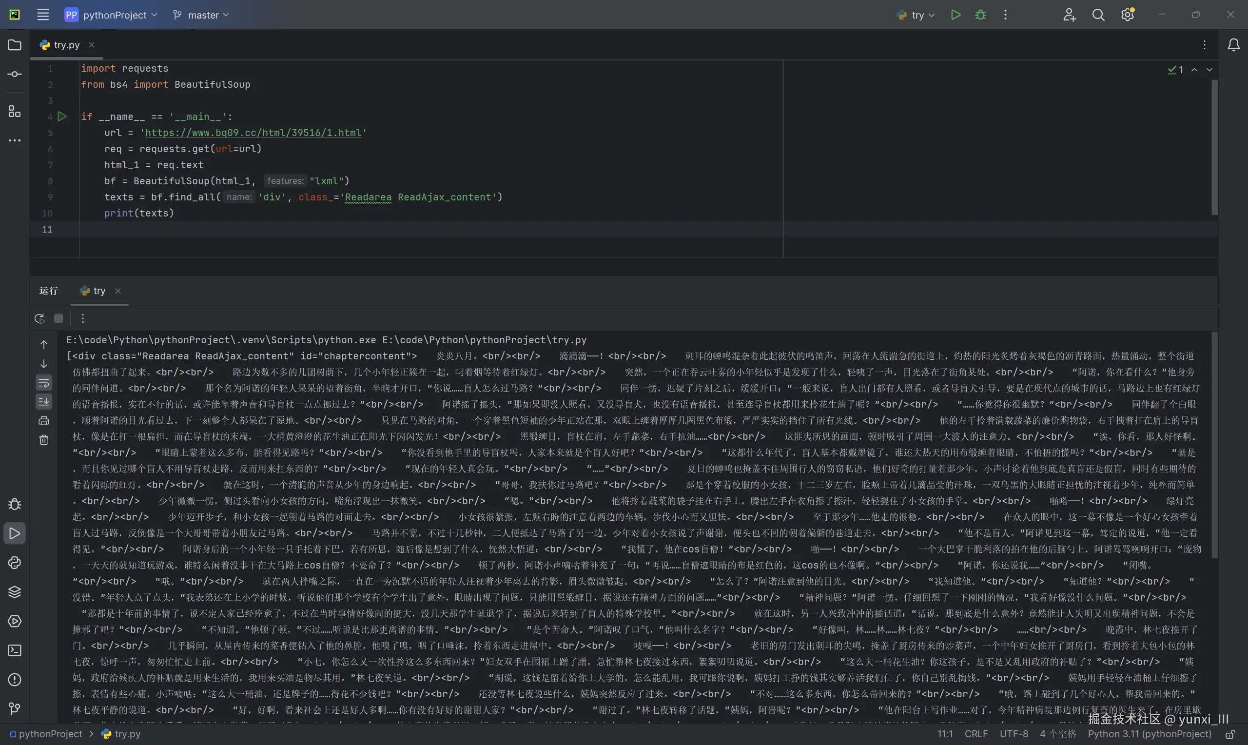Click Python 3.11 interpreter in status bar
The width and height of the screenshot is (1248, 745).
pyautogui.click(x=1149, y=734)
